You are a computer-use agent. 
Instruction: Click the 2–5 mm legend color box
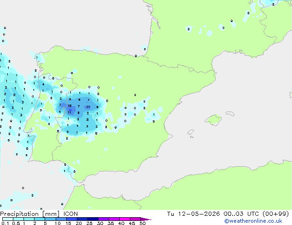(x=40, y=219)
